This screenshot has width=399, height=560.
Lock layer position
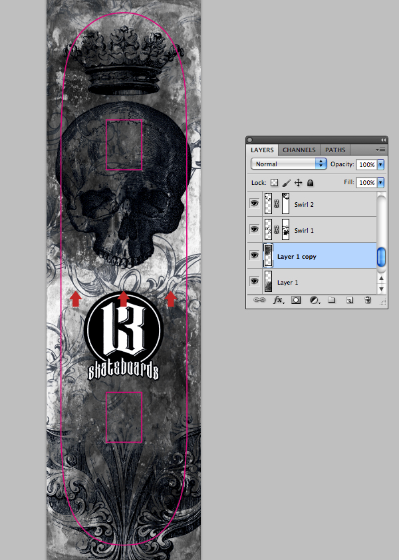click(x=299, y=183)
